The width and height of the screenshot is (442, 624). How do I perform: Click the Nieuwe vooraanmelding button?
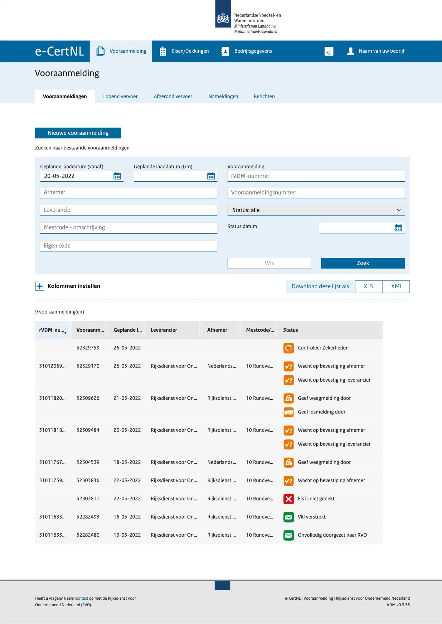click(78, 133)
